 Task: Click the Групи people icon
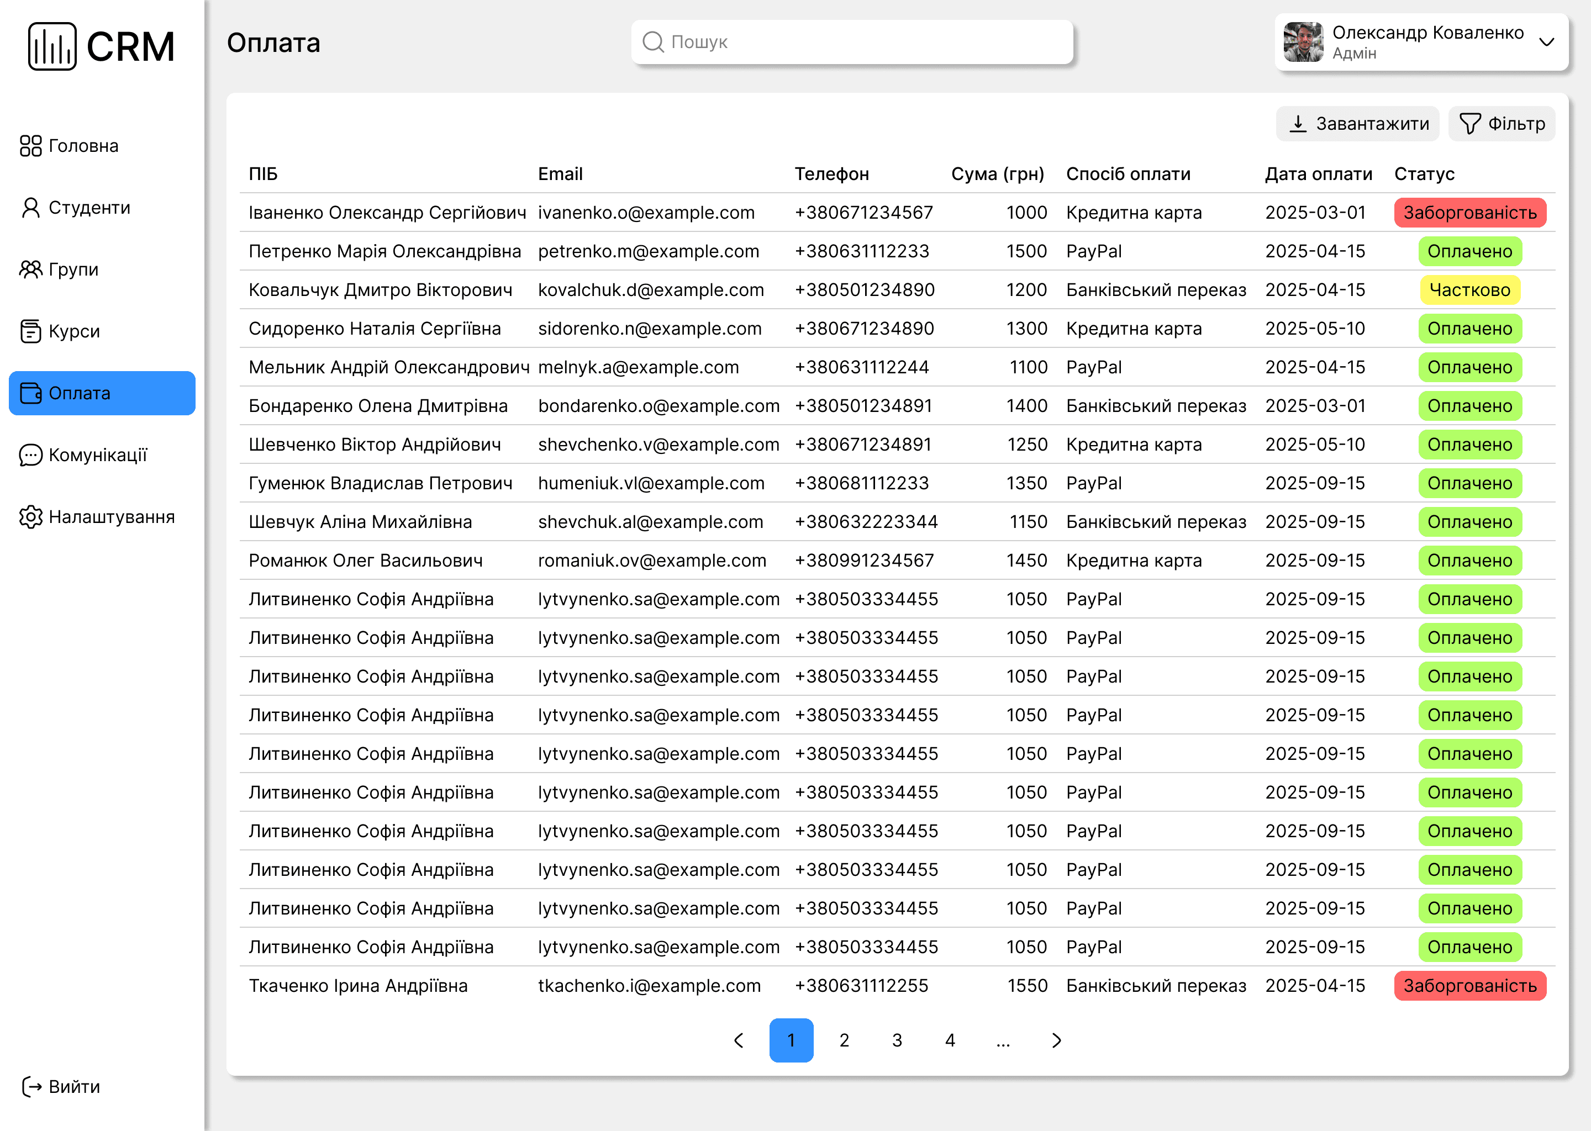tap(30, 269)
